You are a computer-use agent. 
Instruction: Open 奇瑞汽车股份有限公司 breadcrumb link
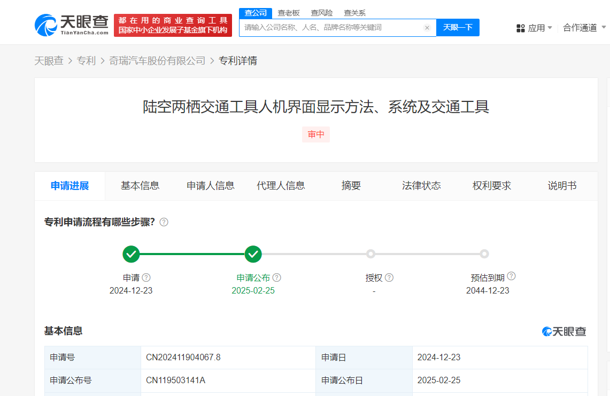pyautogui.click(x=157, y=61)
